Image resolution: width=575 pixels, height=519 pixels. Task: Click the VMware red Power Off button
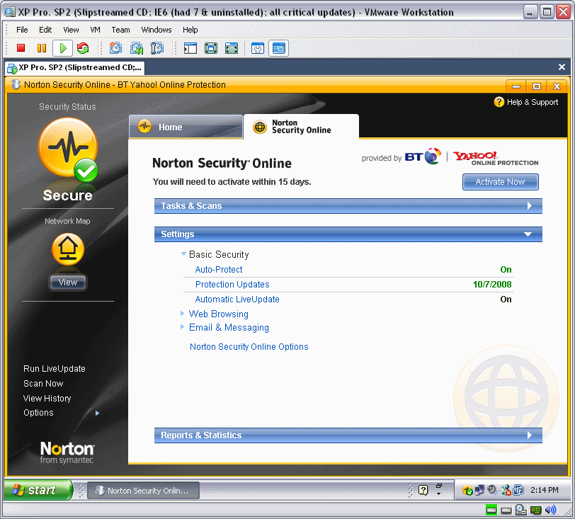[x=21, y=48]
